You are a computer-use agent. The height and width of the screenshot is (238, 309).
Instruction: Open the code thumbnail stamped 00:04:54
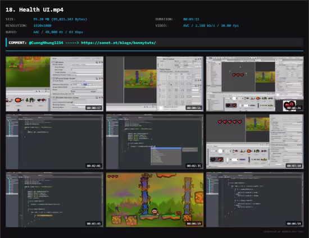pyautogui.click(x=255, y=200)
